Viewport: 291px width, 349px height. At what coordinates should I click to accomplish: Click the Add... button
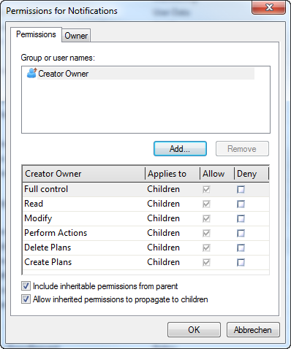180,149
